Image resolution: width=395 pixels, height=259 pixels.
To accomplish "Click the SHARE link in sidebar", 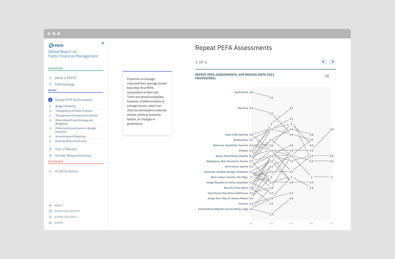I will pyautogui.click(x=59, y=223).
